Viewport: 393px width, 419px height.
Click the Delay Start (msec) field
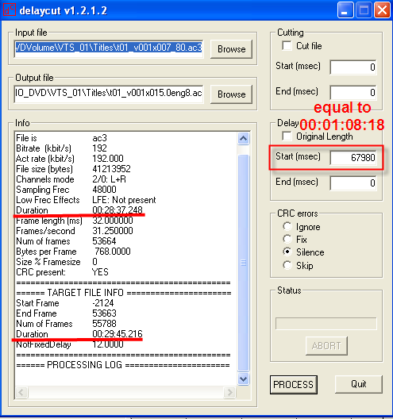(353, 158)
